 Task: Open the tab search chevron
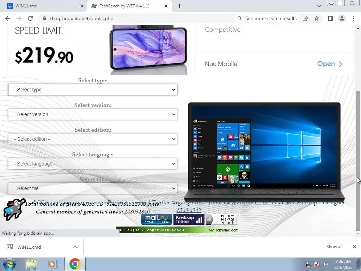(x=319, y=6)
